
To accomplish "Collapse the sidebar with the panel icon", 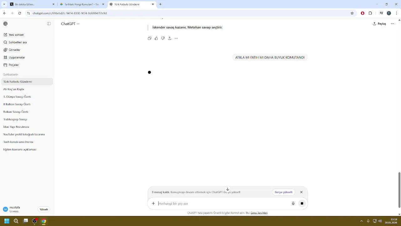I will click(x=49, y=24).
